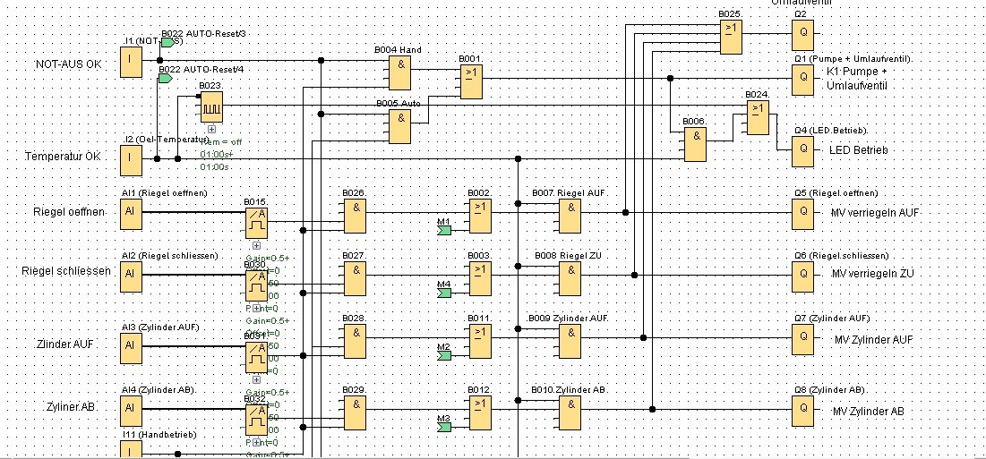Select the B008 Riegel ZU AND block

tap(570, 278)
